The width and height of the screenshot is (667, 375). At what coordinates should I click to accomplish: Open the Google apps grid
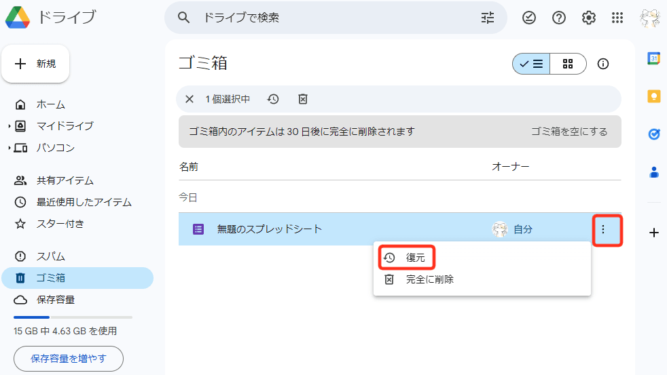pos(617,18)
